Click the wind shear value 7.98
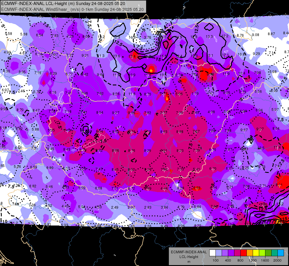Screen dimensions: 289x266 tap(257, 72)
